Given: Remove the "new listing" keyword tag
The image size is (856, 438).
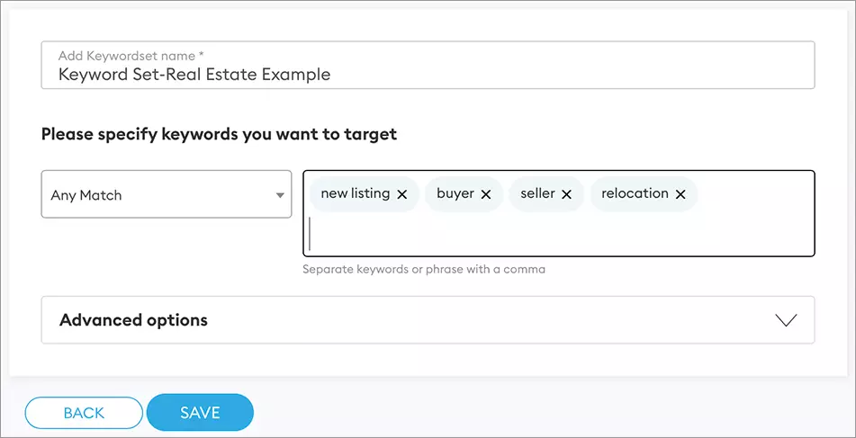Looking at the screenshot, I should [x=402, y=194].
